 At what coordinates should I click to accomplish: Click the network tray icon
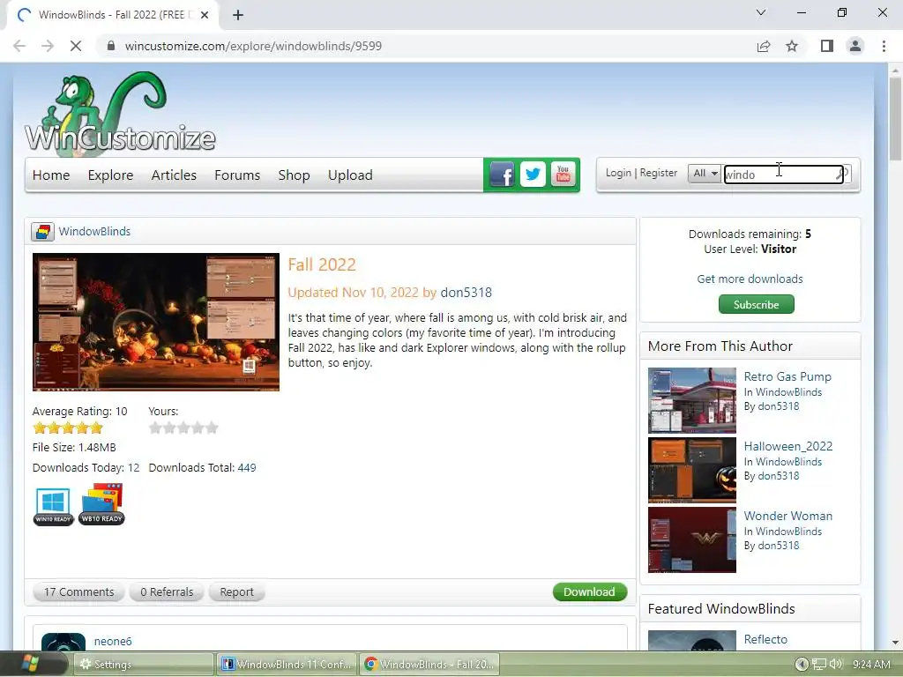click(x=818, y=665)
